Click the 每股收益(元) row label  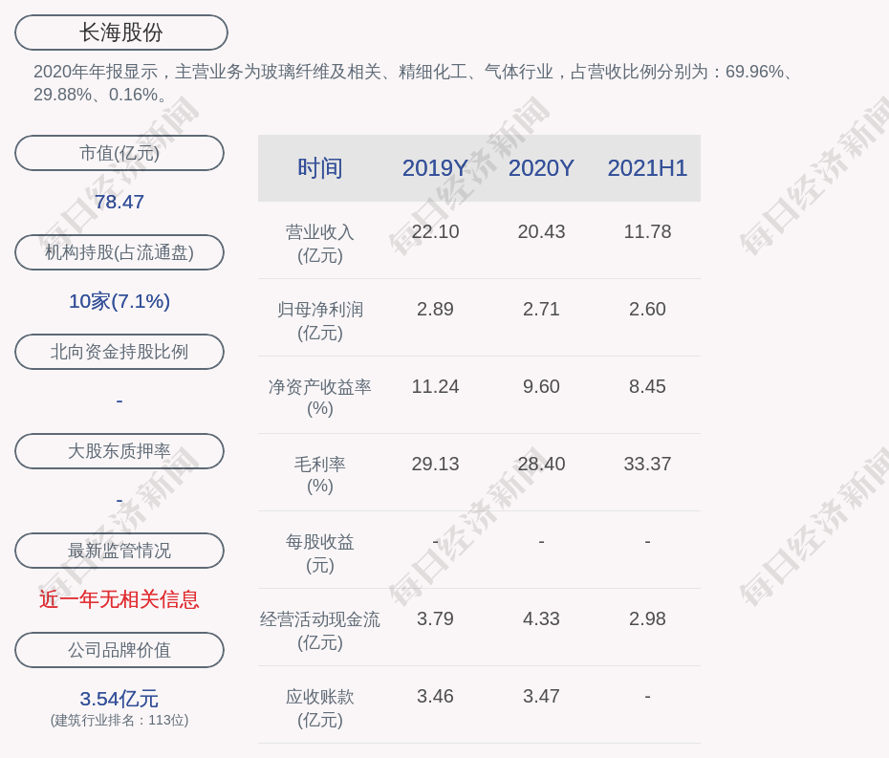click(320, 553)
